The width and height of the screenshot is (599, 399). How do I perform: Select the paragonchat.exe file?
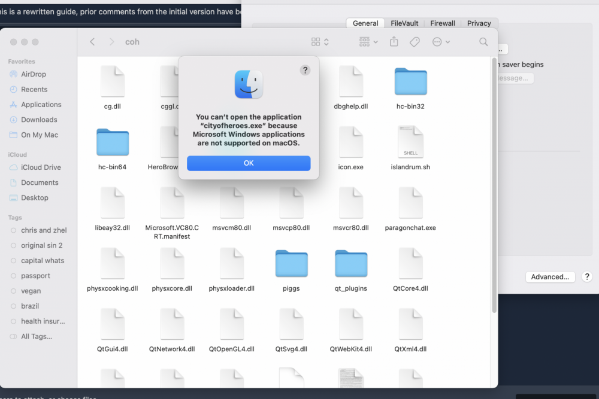click(410, 203)
